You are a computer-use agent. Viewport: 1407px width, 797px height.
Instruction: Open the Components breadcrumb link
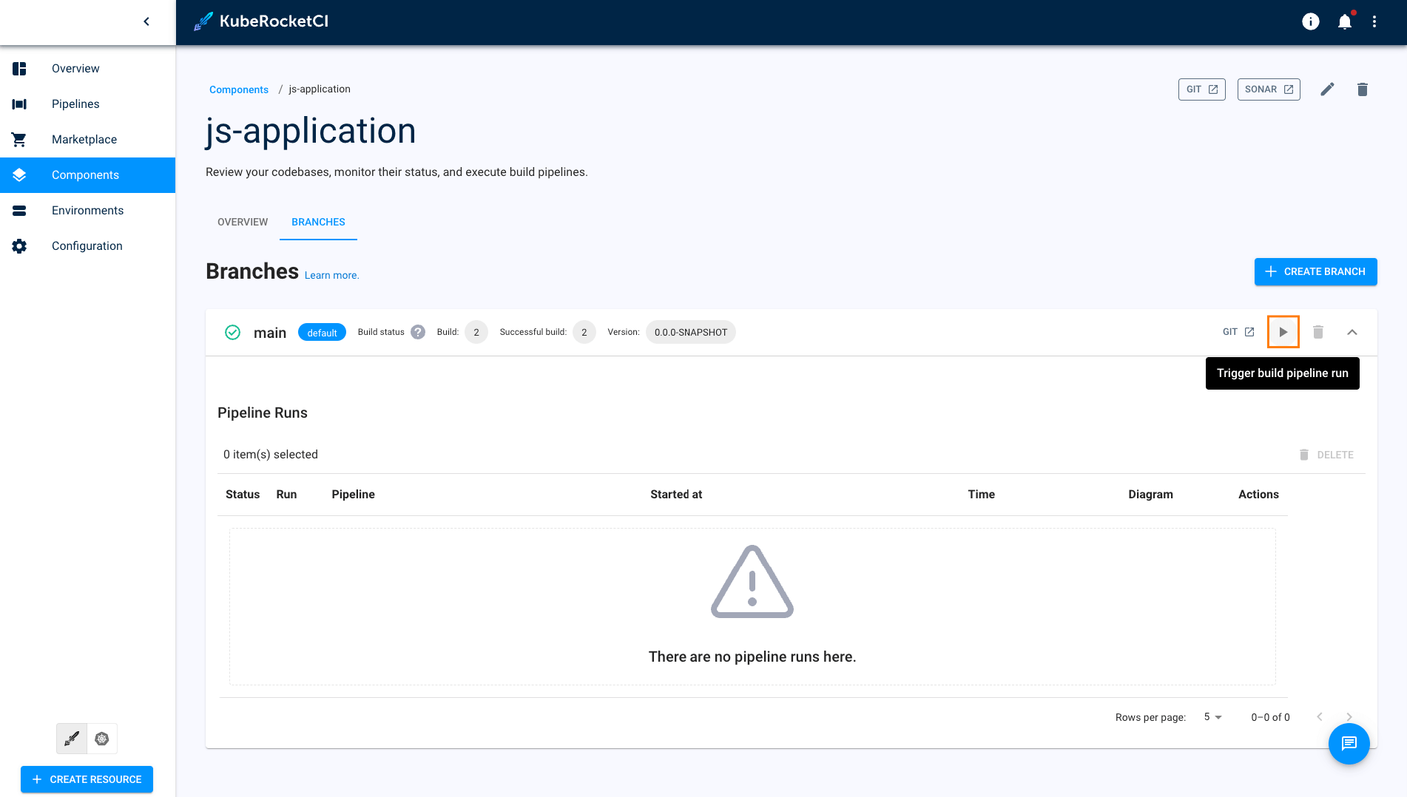tap(238, 89)
